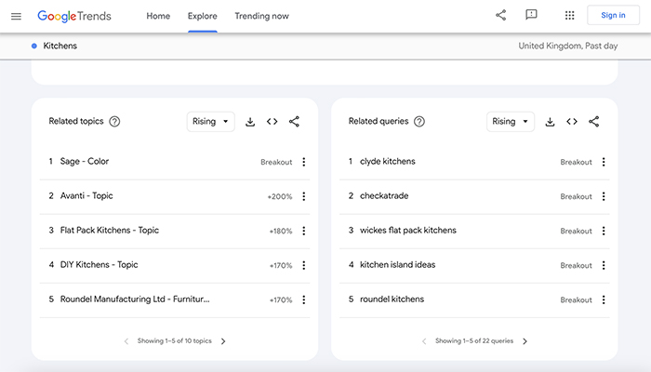Viewport: 651px width, 372px height.
Task: Embed the Related topics widget
Action: [272, 122]
